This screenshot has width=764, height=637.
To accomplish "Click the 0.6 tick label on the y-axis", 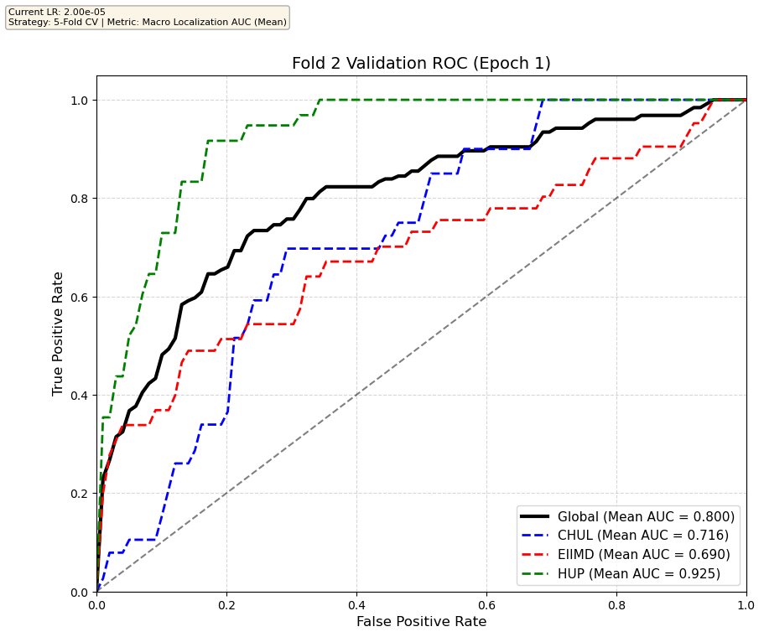I will (80, 298).
